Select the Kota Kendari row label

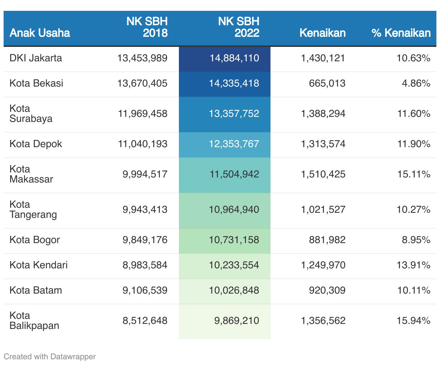pyautogui.click(x=39, y=265)
